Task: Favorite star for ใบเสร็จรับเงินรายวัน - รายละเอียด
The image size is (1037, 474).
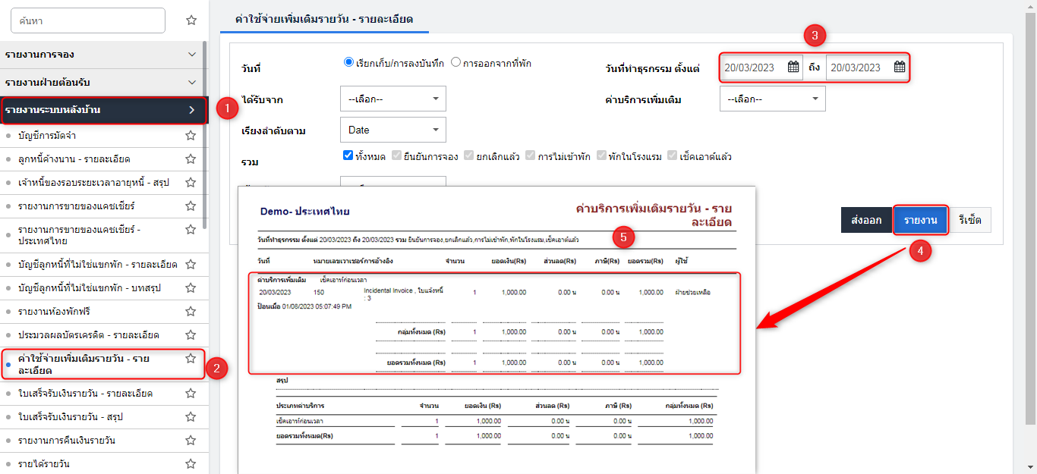Action: point(191,394)
